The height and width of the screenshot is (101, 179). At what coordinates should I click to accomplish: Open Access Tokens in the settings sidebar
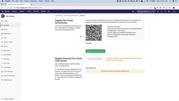(x=8, y=42)
